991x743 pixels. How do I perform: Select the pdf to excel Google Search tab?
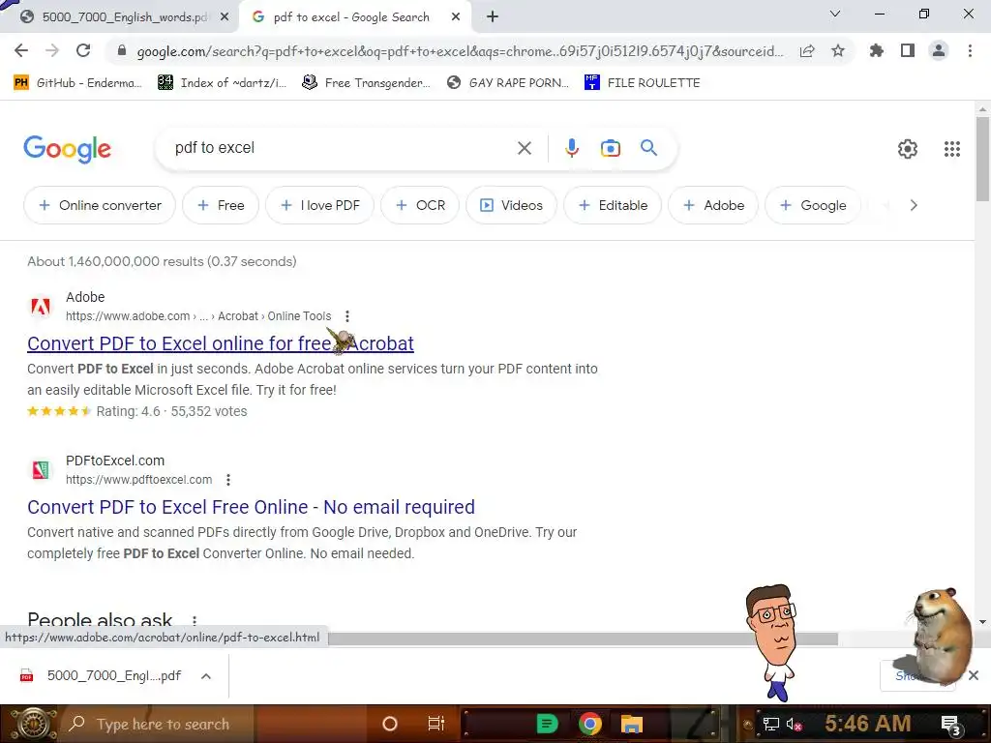coord(351,17)
